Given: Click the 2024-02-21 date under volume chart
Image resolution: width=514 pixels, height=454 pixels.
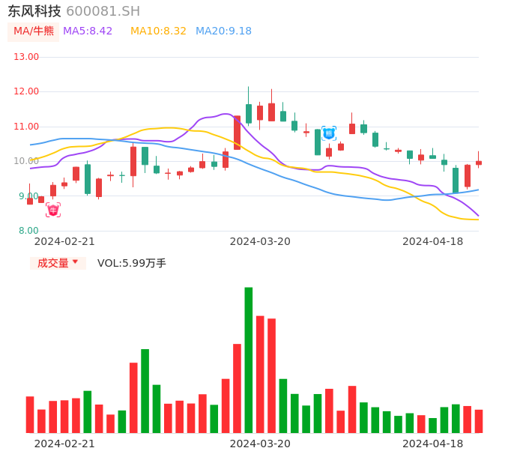Looking at the screenshot, I should click(64, 444).
